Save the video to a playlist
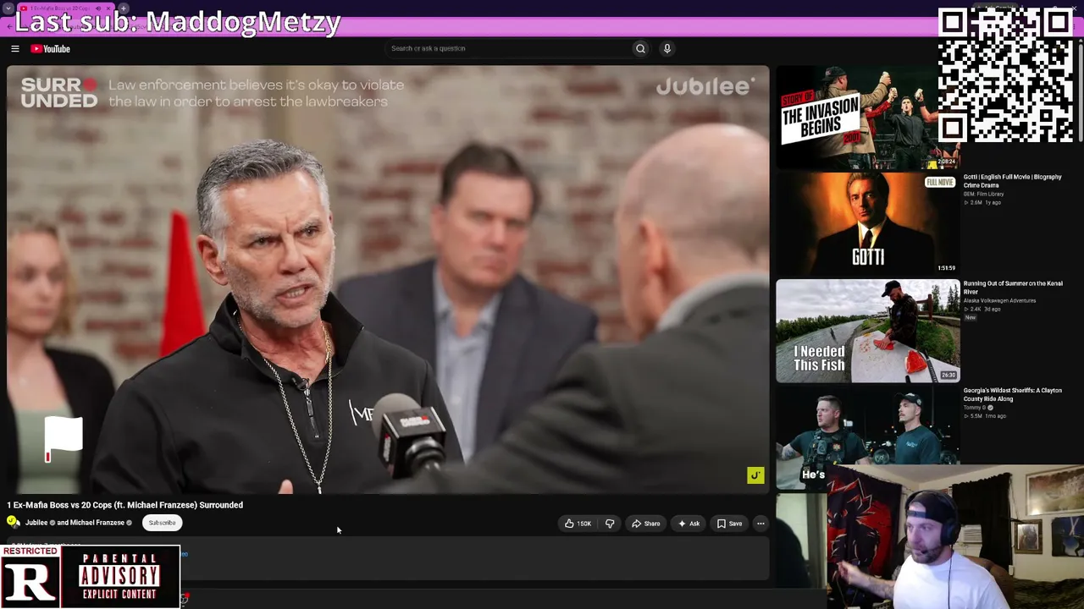The height and width of the screenshot is (609, 1084). (729, 524)
